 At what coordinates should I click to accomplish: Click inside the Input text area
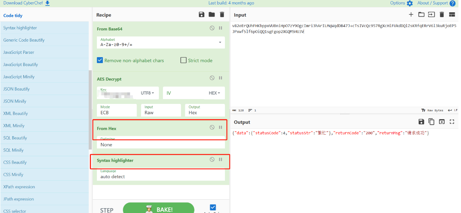tap(344, 63)
